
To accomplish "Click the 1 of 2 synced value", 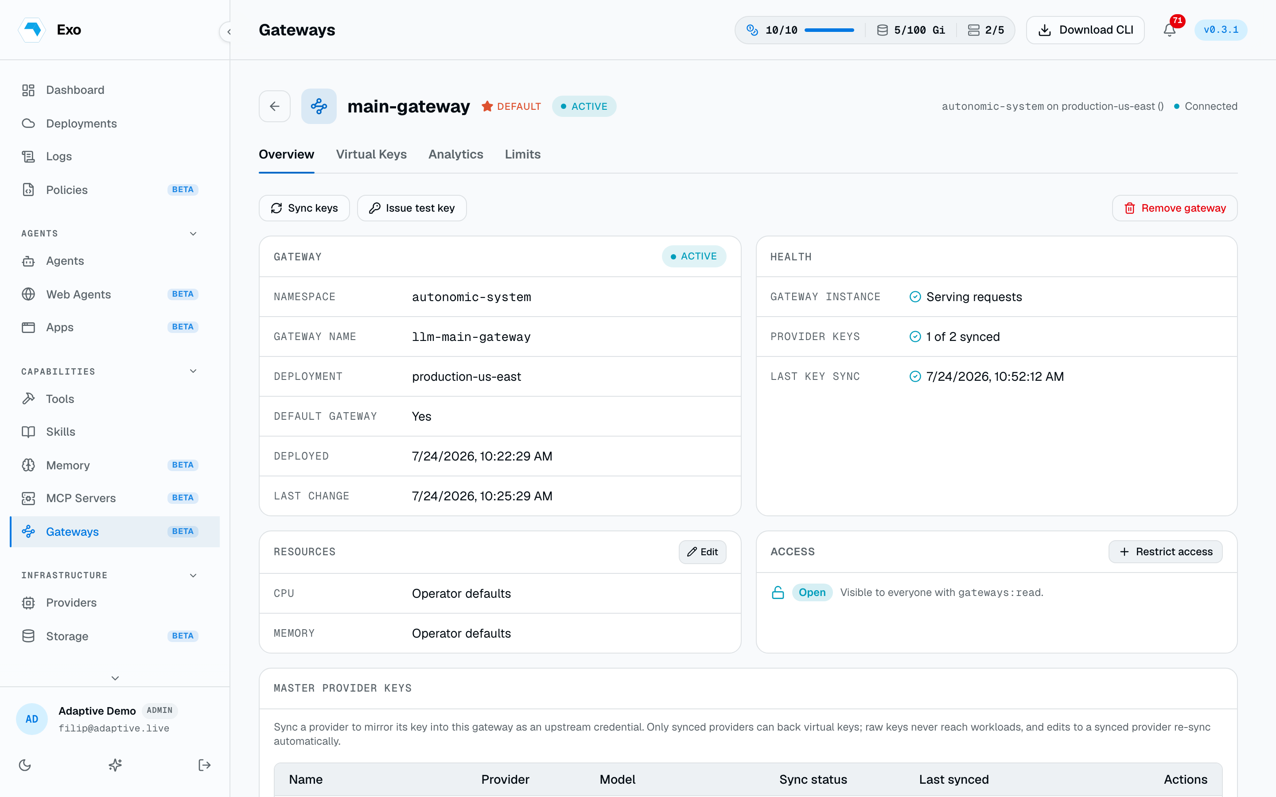I will click(x=963, y=337).
